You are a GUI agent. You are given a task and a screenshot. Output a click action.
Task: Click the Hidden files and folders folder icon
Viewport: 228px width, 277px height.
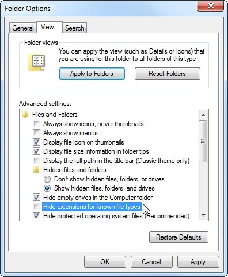[36, 170]
